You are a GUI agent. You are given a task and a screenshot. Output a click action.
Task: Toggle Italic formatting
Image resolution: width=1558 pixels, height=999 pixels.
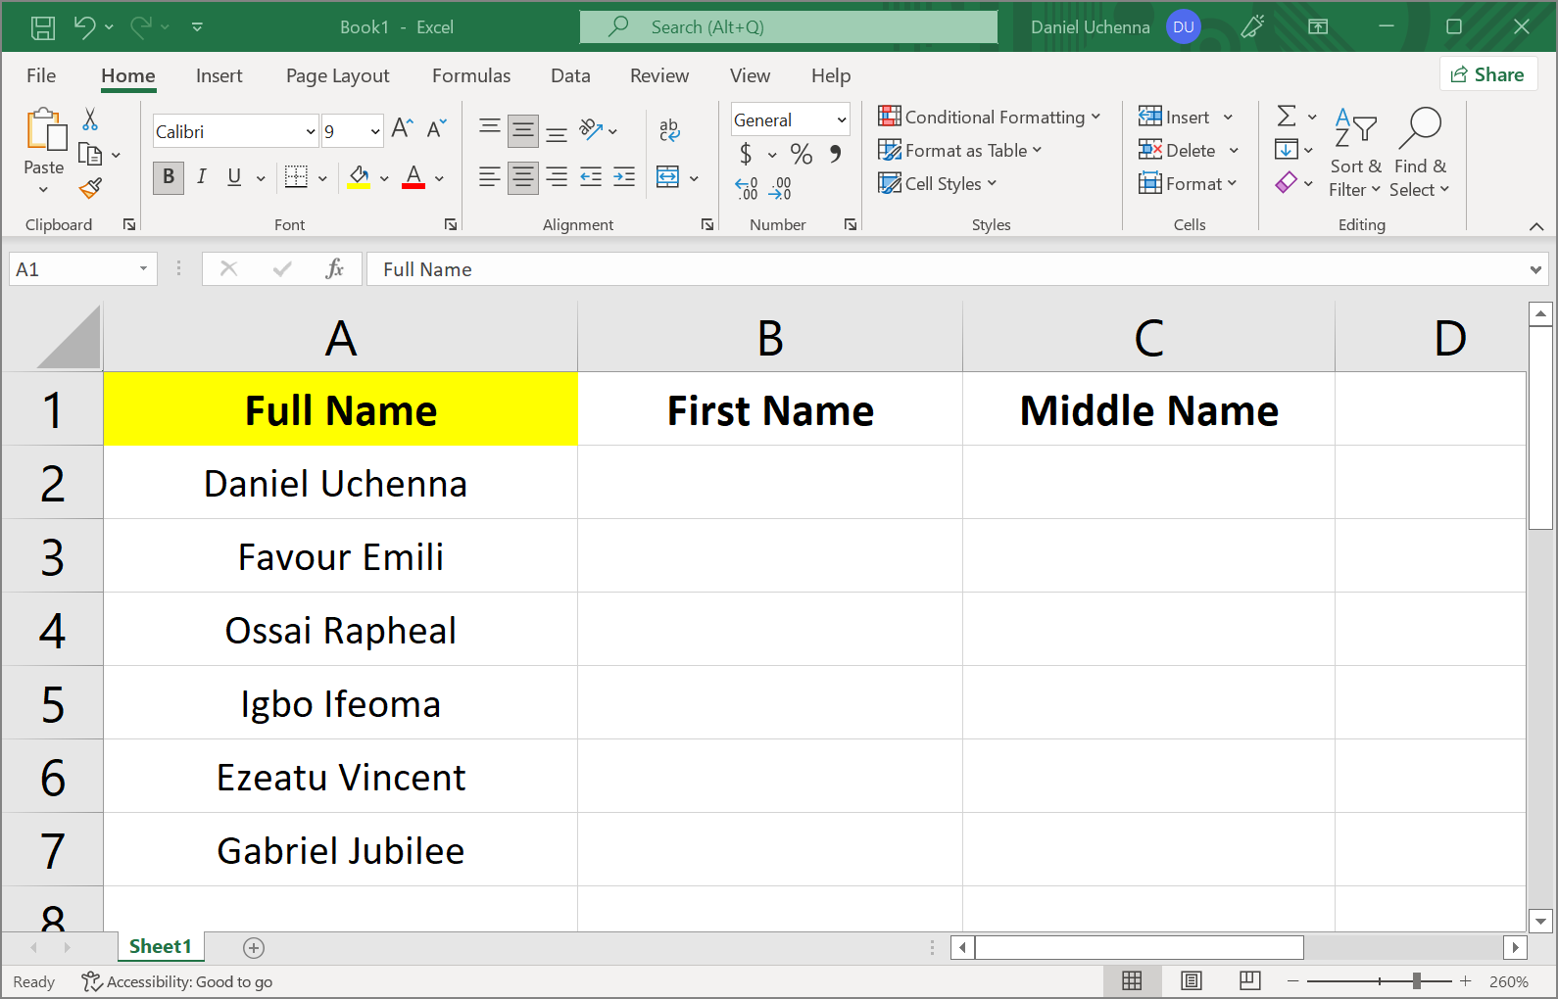tap(201, 177)
